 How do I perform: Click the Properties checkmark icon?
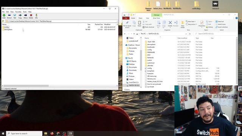tap(202, 23)
